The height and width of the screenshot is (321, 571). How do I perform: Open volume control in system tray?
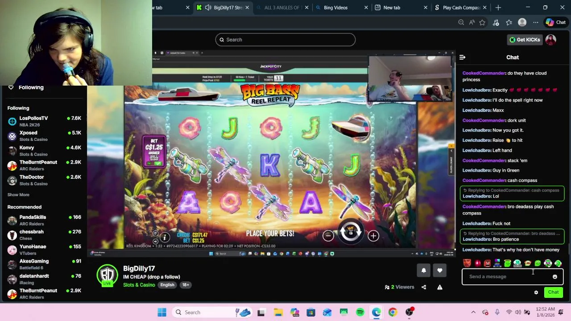518,312
